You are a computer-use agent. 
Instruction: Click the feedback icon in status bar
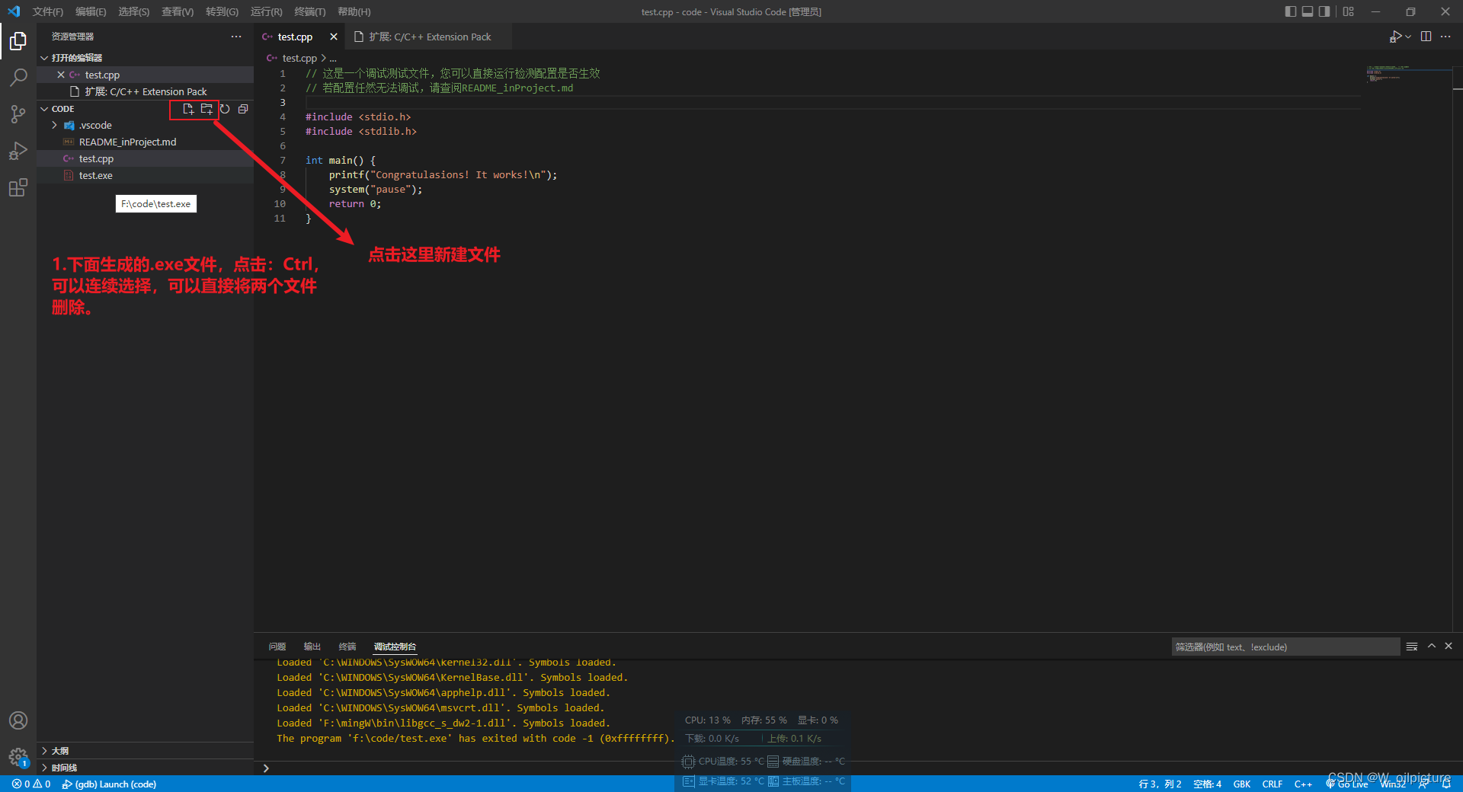tap(1423, 784)
